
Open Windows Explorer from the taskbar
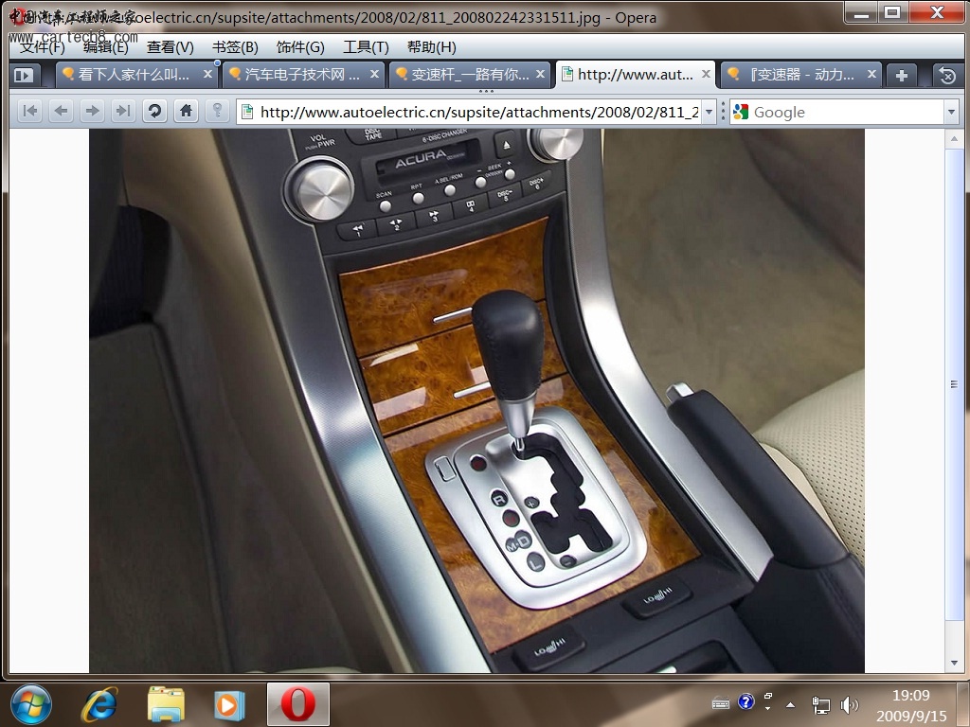point(165,704)
